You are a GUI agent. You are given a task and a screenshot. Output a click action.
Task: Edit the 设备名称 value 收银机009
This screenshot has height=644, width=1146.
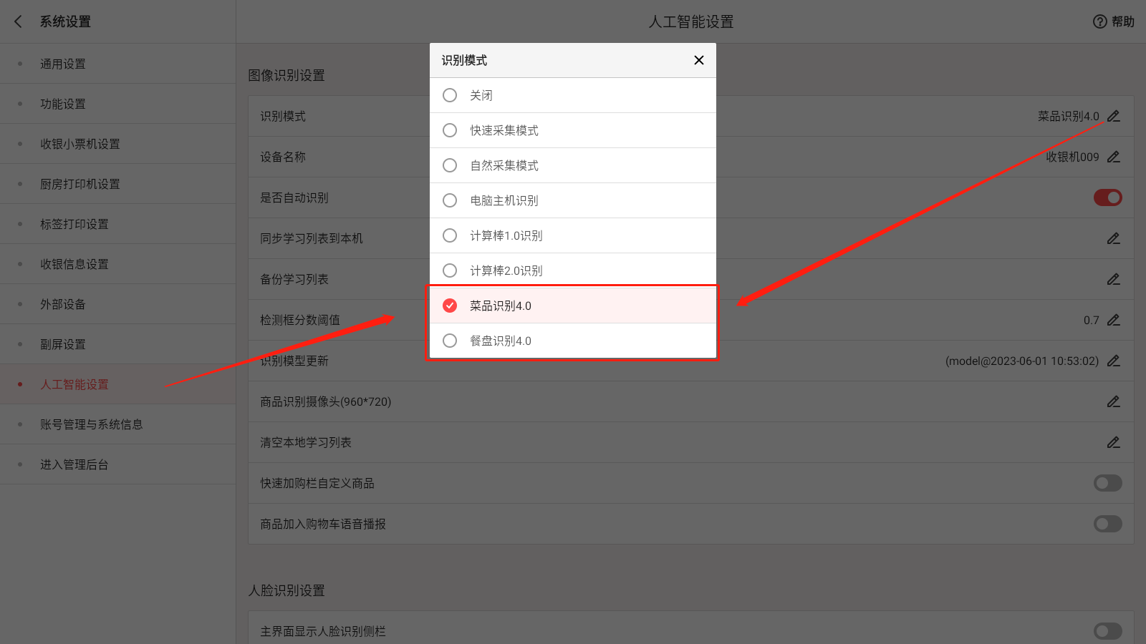tap(1114, 157)
